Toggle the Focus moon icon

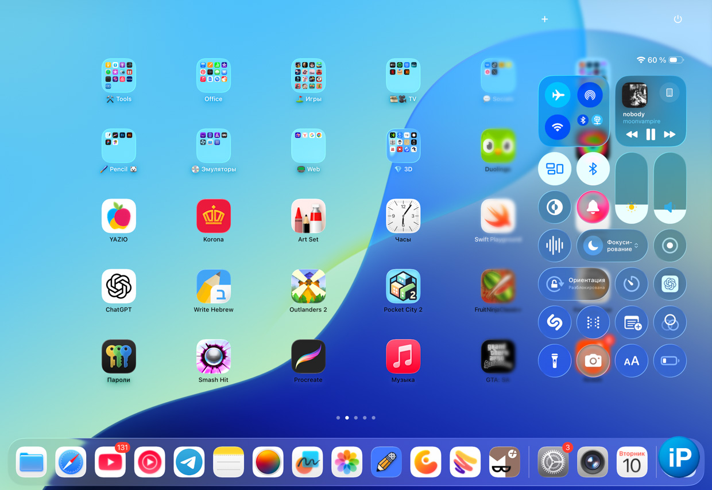pyautogui.click(x=593, y=246)
